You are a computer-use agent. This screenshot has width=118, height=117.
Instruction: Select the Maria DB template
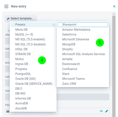tap(33, 30)
